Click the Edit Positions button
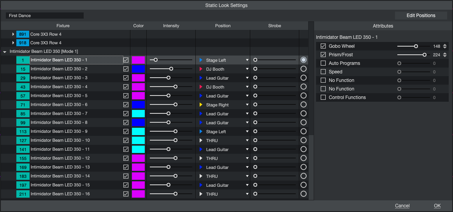This screenshot has height=212, width=453. click(421, 16)
